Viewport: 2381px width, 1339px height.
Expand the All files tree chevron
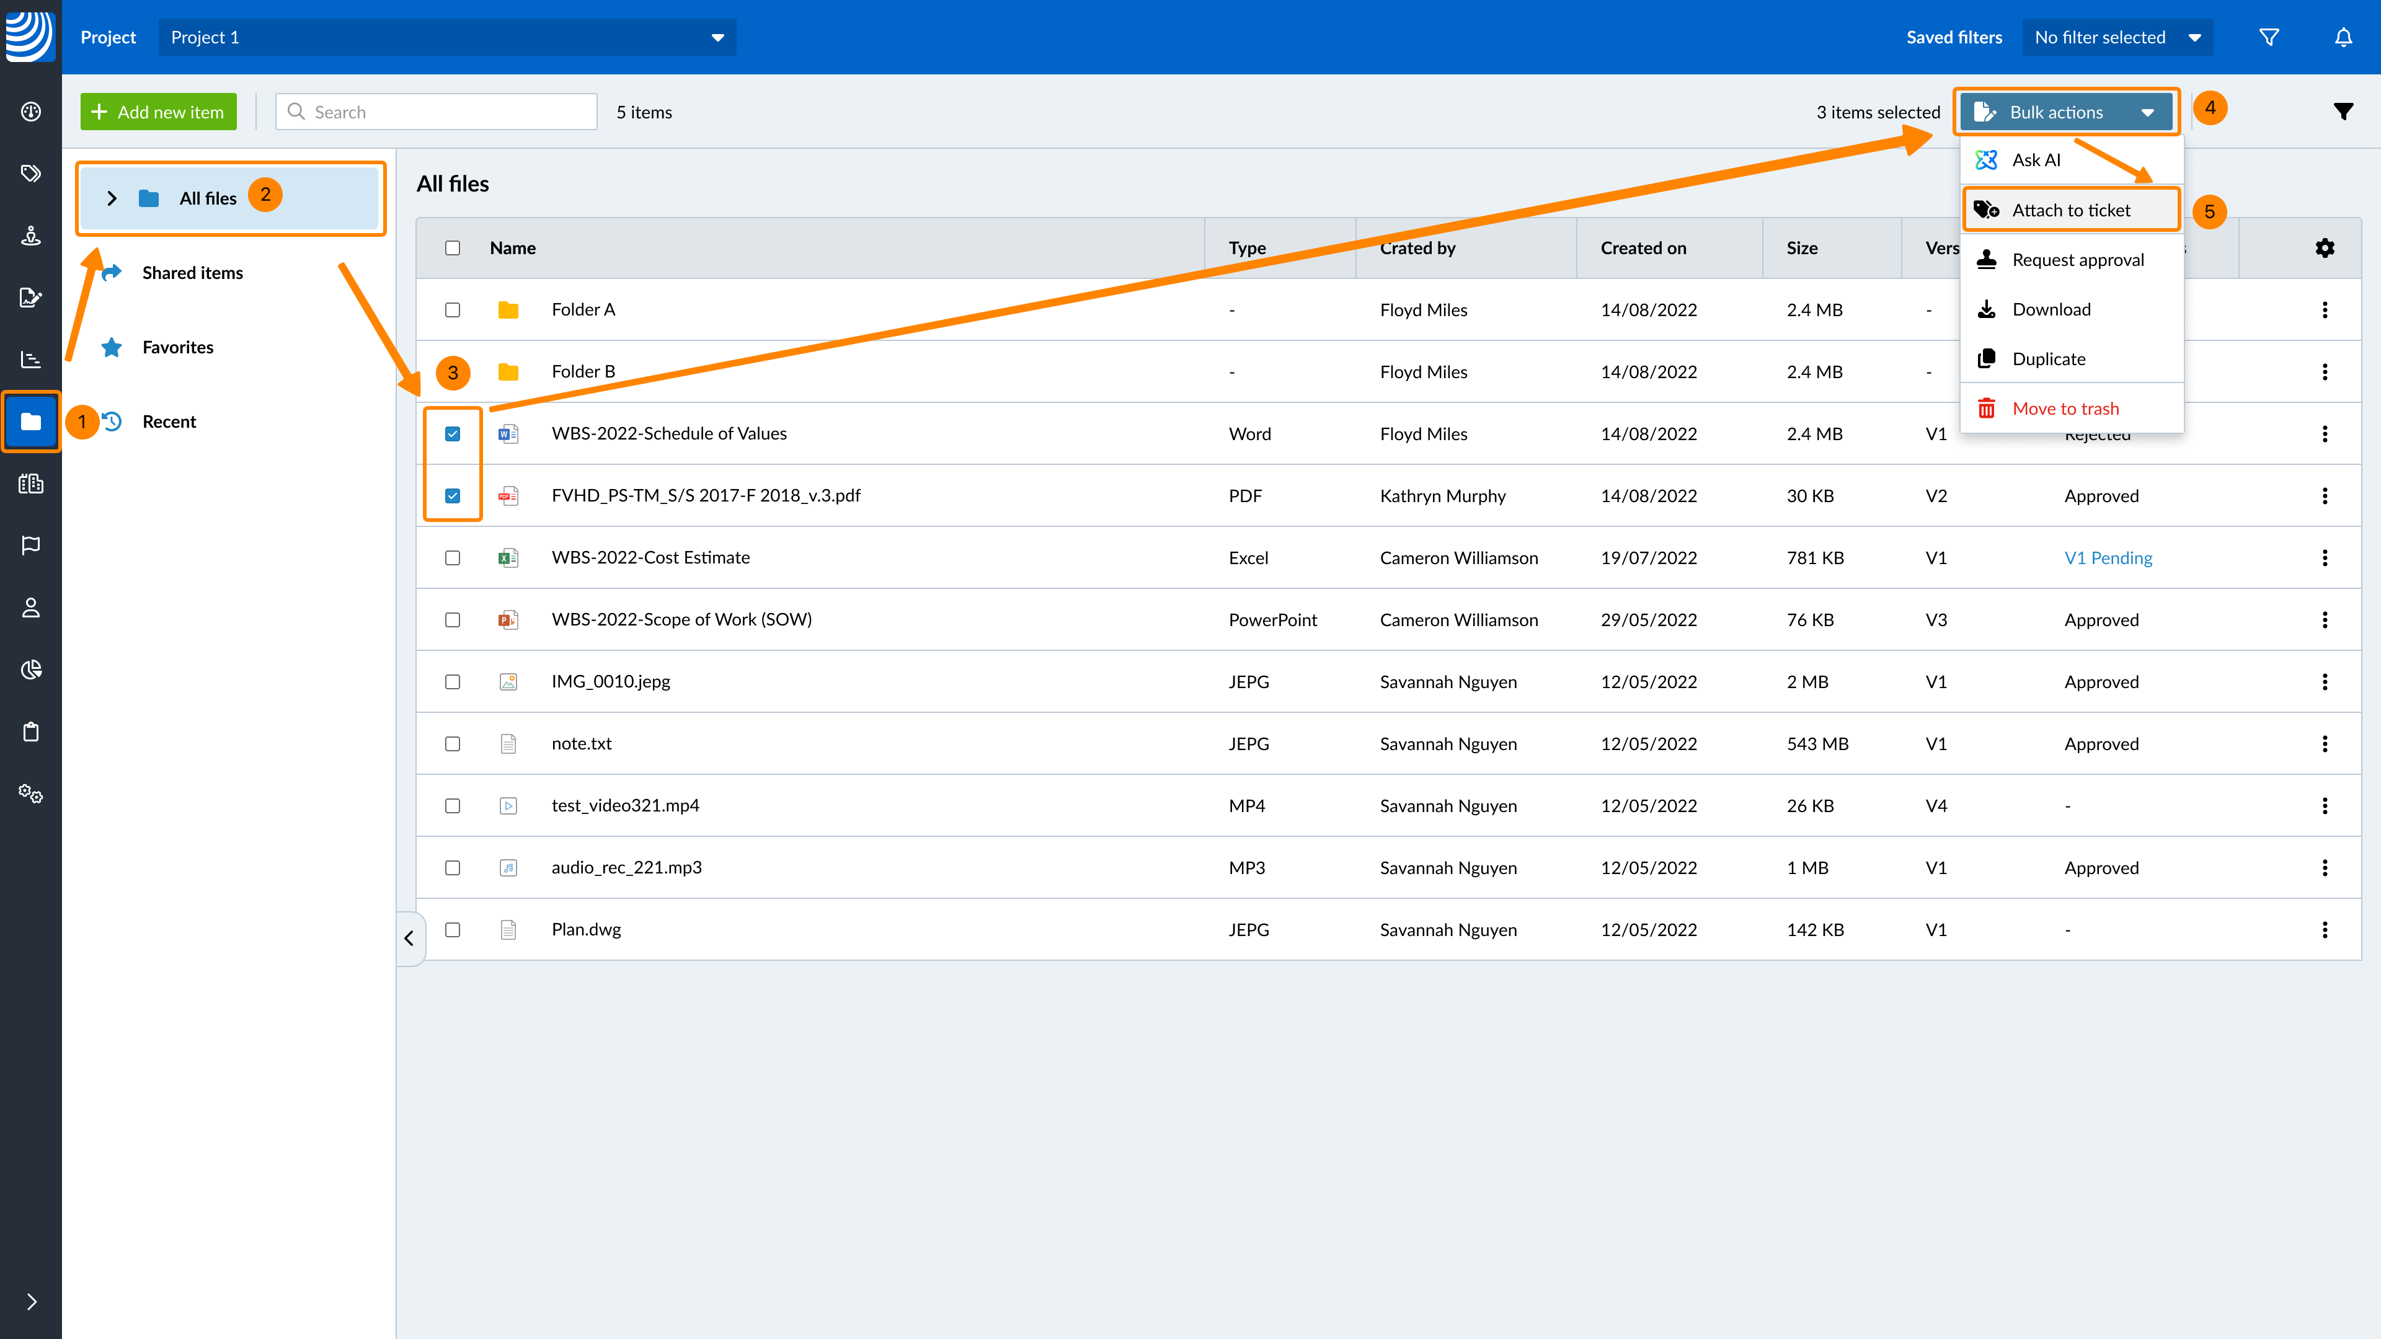tap(112, 198)
